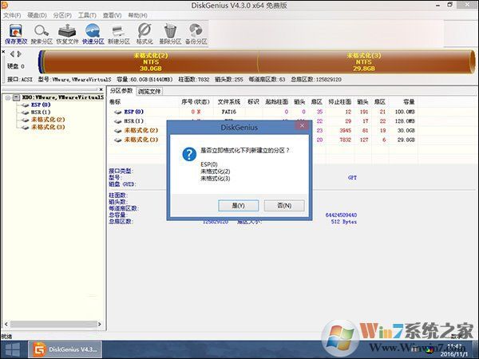
Task: Click the 保存更改 (Save Changes) toolbar icon
Action: tap(15, 34)
